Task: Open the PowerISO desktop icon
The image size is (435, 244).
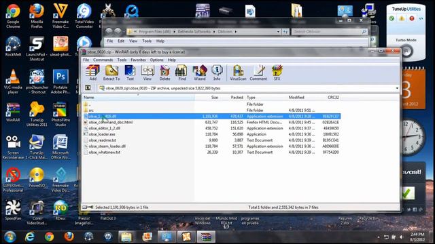Action: [37, 178]
